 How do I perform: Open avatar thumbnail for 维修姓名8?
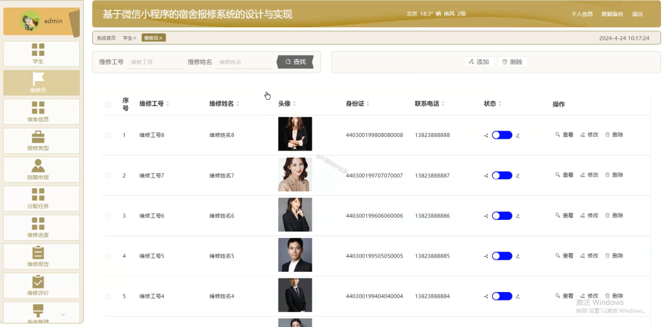pos(295,134)
